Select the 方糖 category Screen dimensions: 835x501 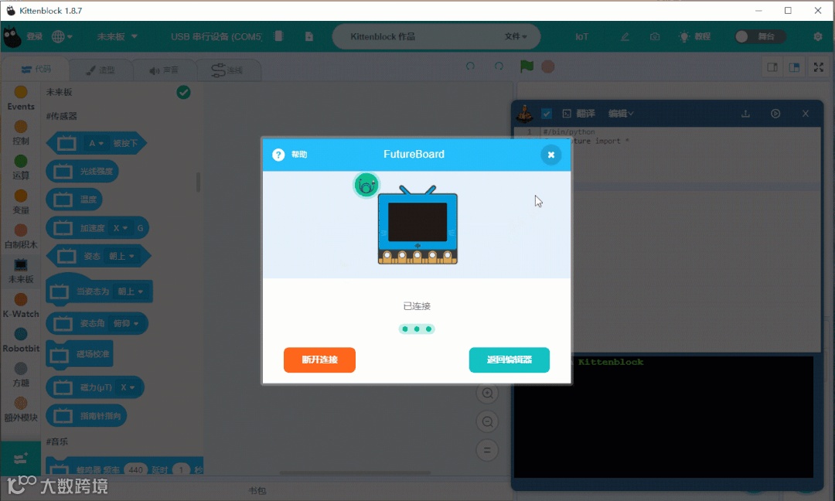21,375
